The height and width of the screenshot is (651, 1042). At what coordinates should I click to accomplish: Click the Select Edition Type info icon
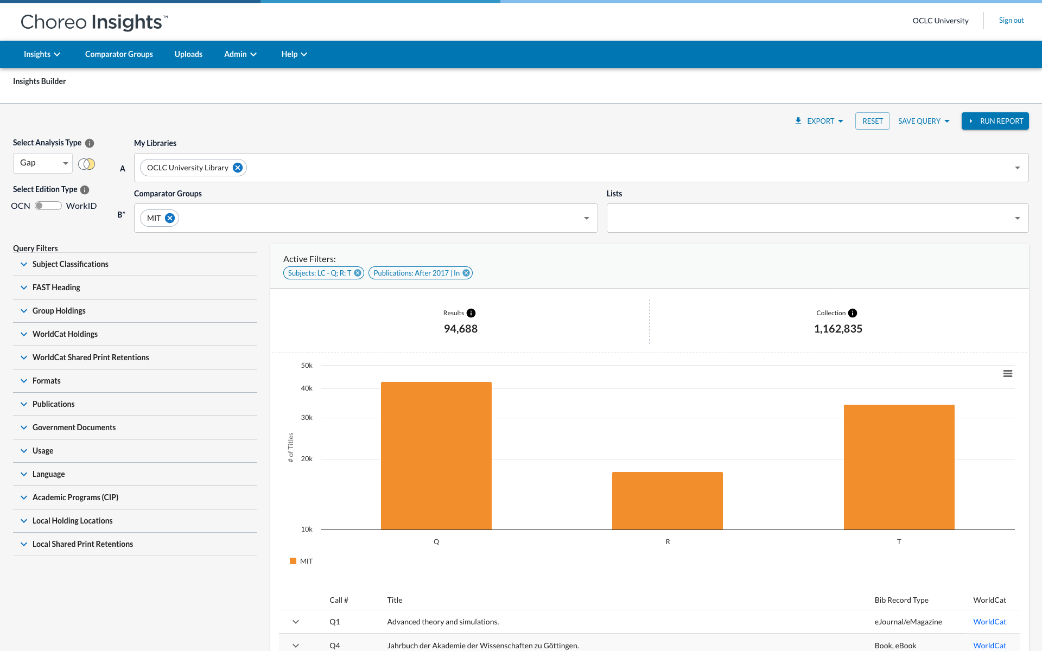(x=85, y=190)
